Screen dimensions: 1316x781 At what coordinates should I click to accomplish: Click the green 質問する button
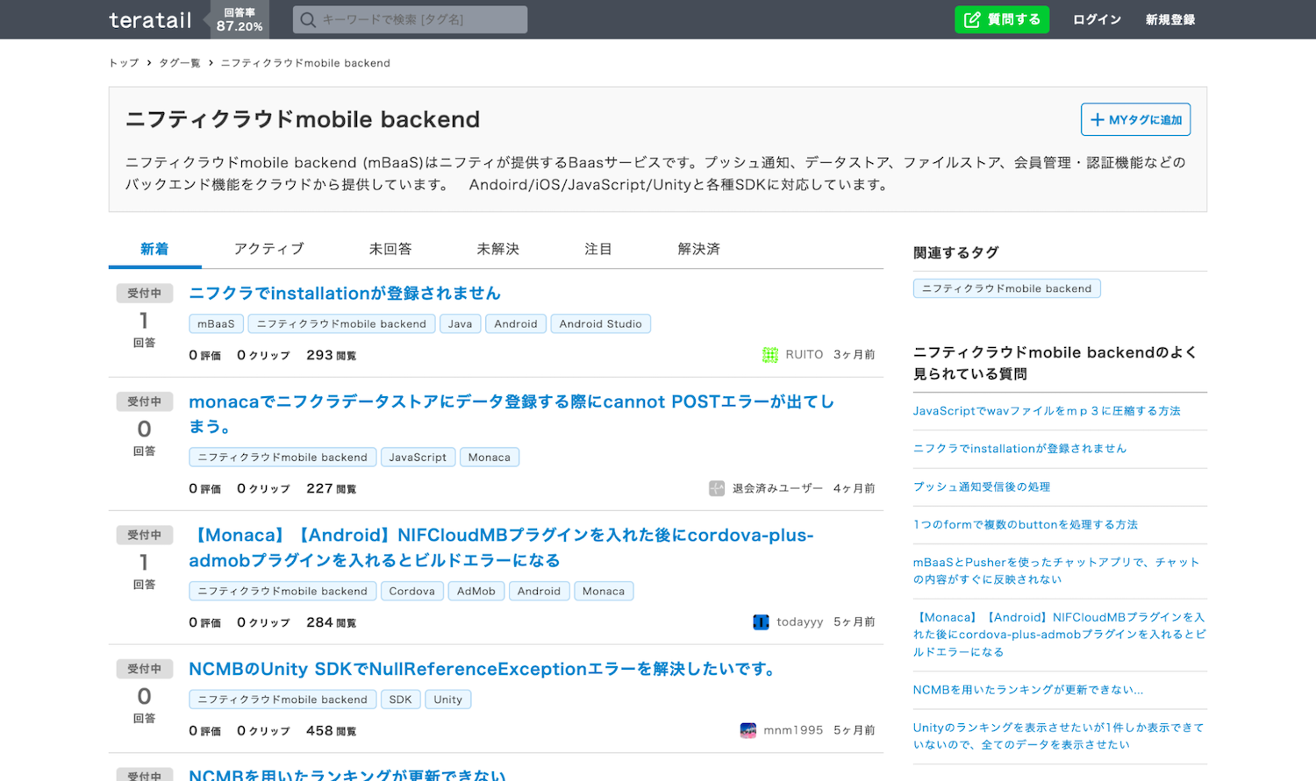pos(1002,19)
